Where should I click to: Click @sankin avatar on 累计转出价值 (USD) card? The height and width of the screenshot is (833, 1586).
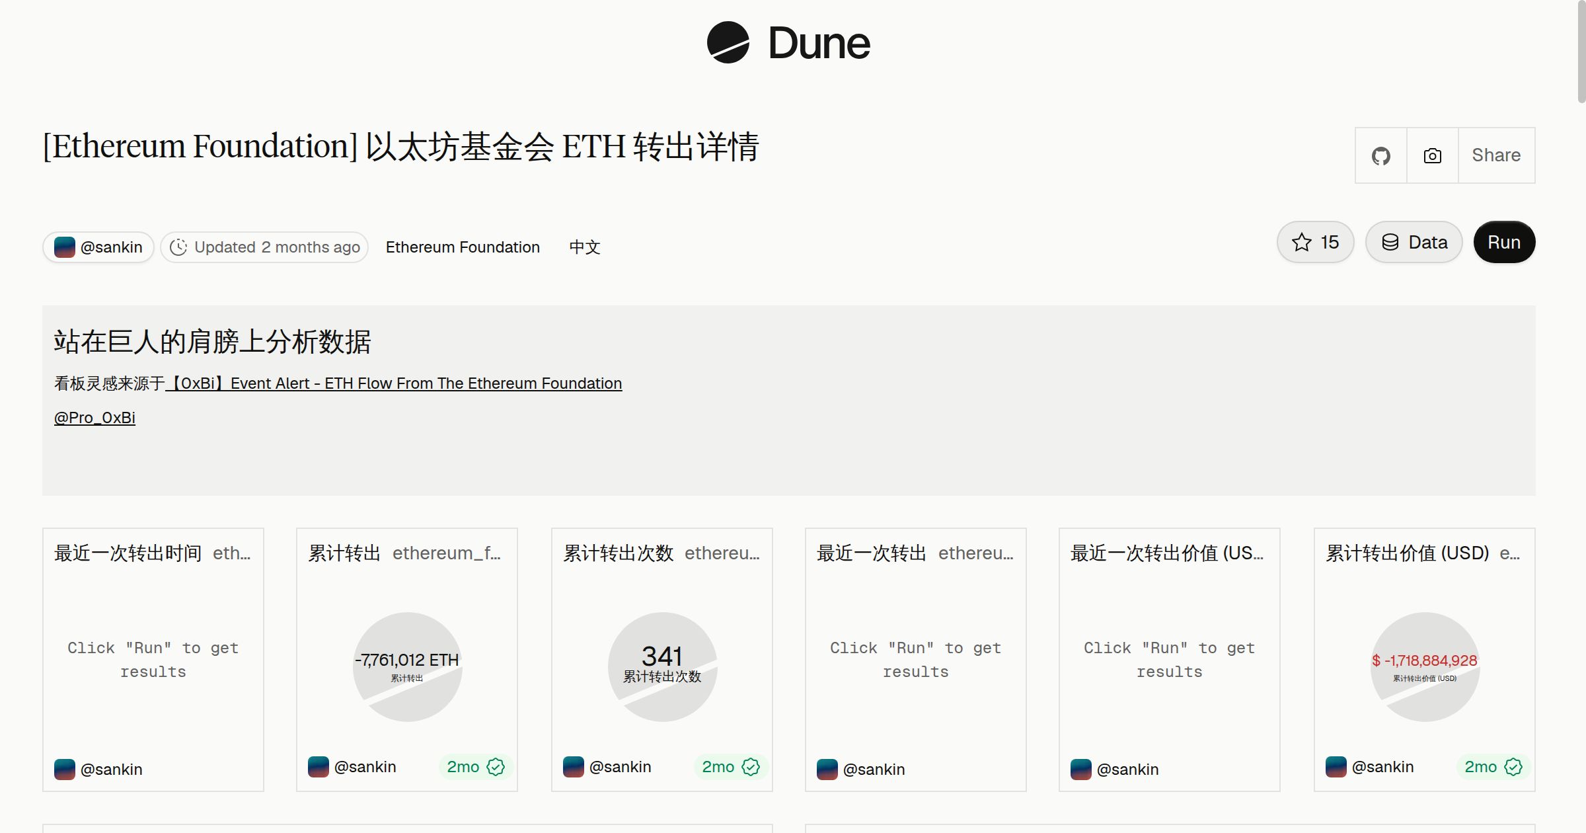click(x=1336, y=767)
